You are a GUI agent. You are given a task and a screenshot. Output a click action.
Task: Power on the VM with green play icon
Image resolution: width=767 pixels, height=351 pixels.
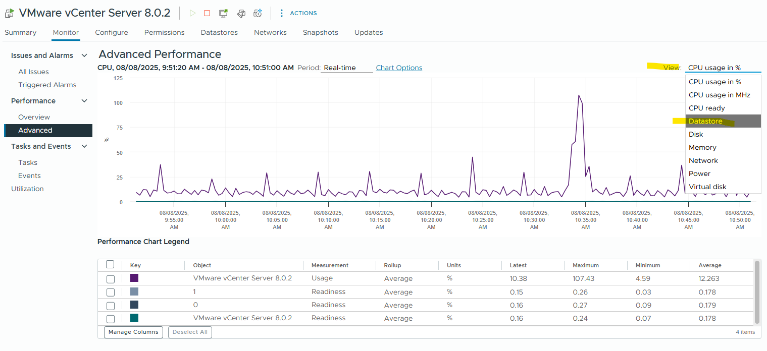tap(192, 13)
